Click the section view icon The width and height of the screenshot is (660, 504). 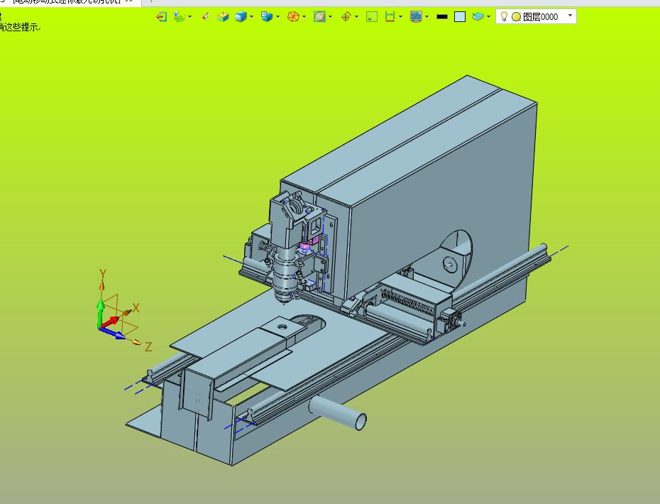tap(319, 17)
